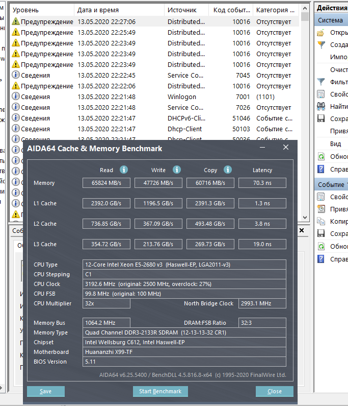
Task: Open the Вид submenu in Actions
Action: coord(335,144)
